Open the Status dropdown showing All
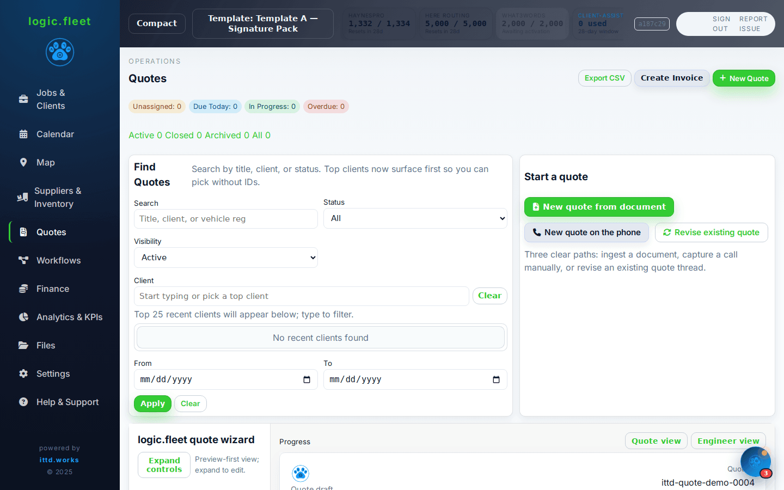The image size is (784, 490). click(415, 218)
